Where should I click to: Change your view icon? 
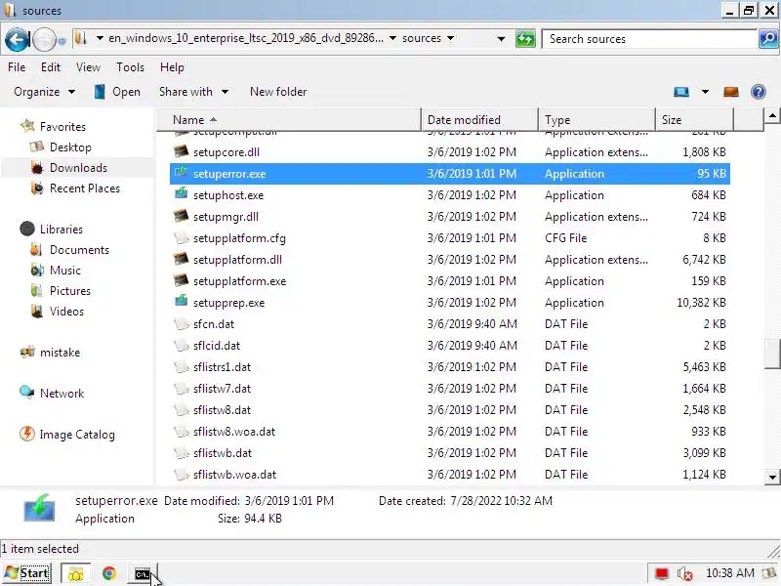point(680,92)
